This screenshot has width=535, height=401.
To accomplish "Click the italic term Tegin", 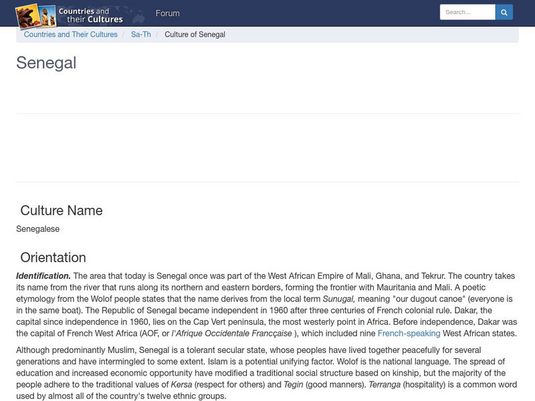I will 293,385.
